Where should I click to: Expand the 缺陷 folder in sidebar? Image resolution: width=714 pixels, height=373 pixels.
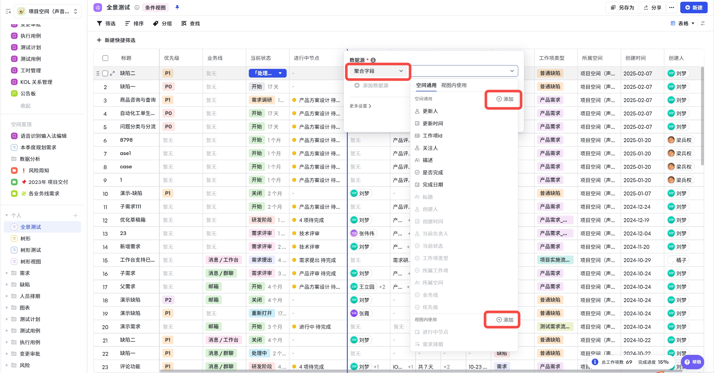(7, 285)
